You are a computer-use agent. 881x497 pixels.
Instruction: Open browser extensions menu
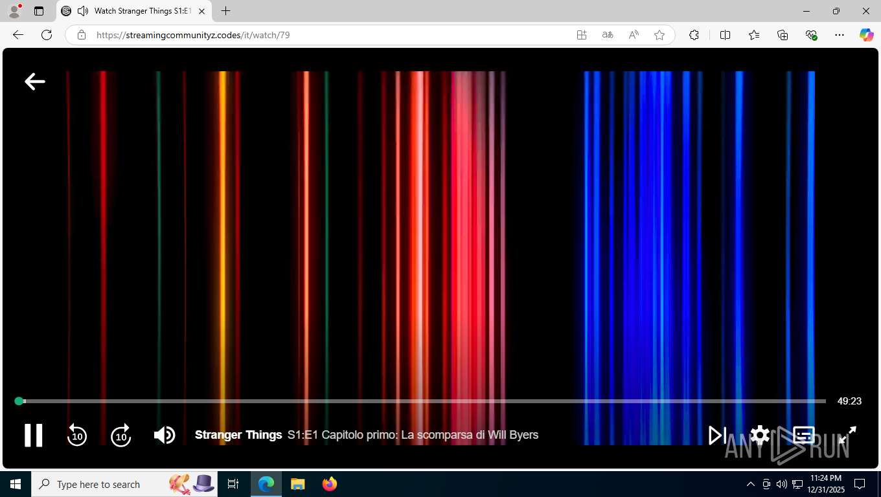tap(694, 35)
